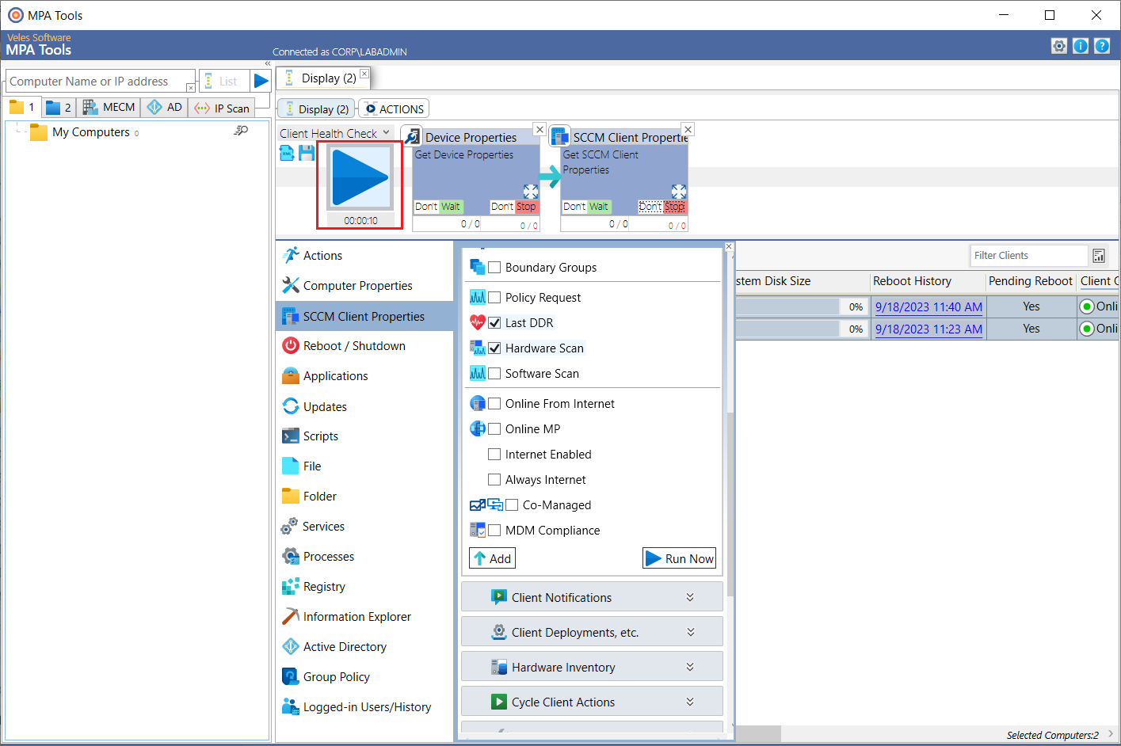1121x746 pixels.
Task: Click the Active Directory icon
Action: click(291, 646)
